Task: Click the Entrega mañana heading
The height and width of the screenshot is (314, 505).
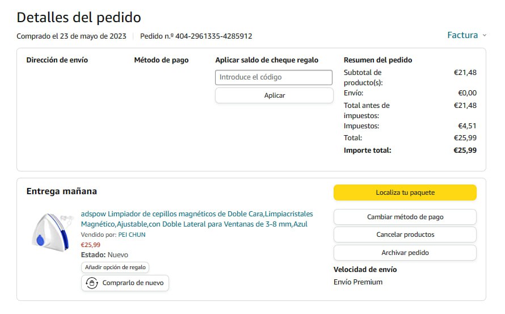Action: (x=61, y=191)
